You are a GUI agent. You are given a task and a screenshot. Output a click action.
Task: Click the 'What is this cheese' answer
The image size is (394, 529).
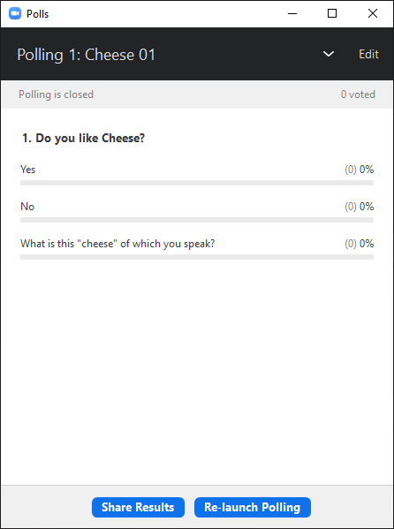pos(117,244)
